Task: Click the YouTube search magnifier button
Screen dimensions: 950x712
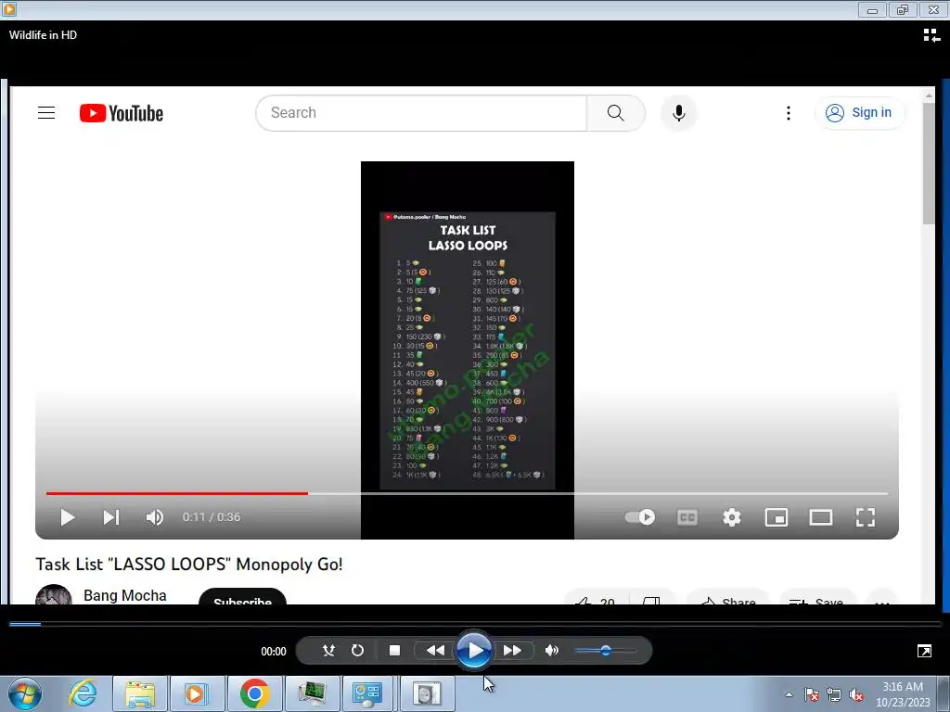Action: [x=616, y=112]
